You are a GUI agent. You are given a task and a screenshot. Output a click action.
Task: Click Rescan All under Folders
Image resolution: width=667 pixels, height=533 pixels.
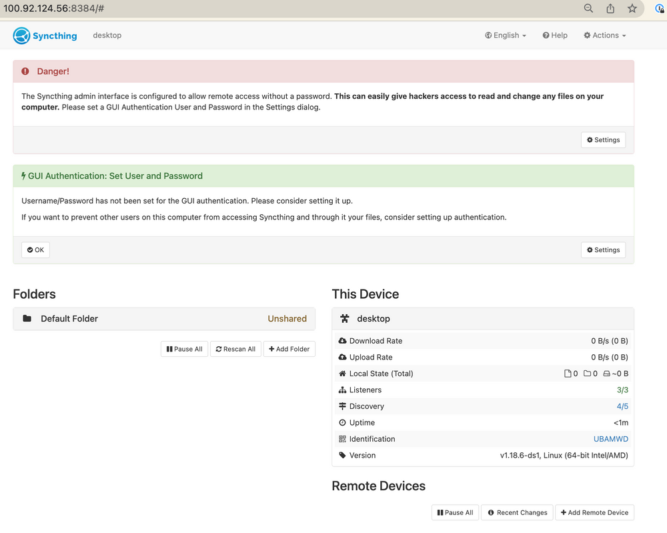235,348
